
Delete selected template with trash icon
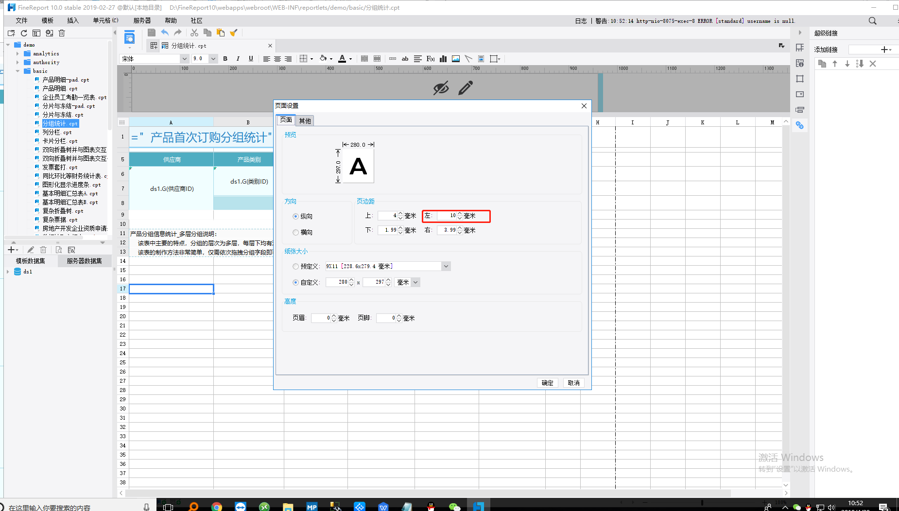click(62, 33)
